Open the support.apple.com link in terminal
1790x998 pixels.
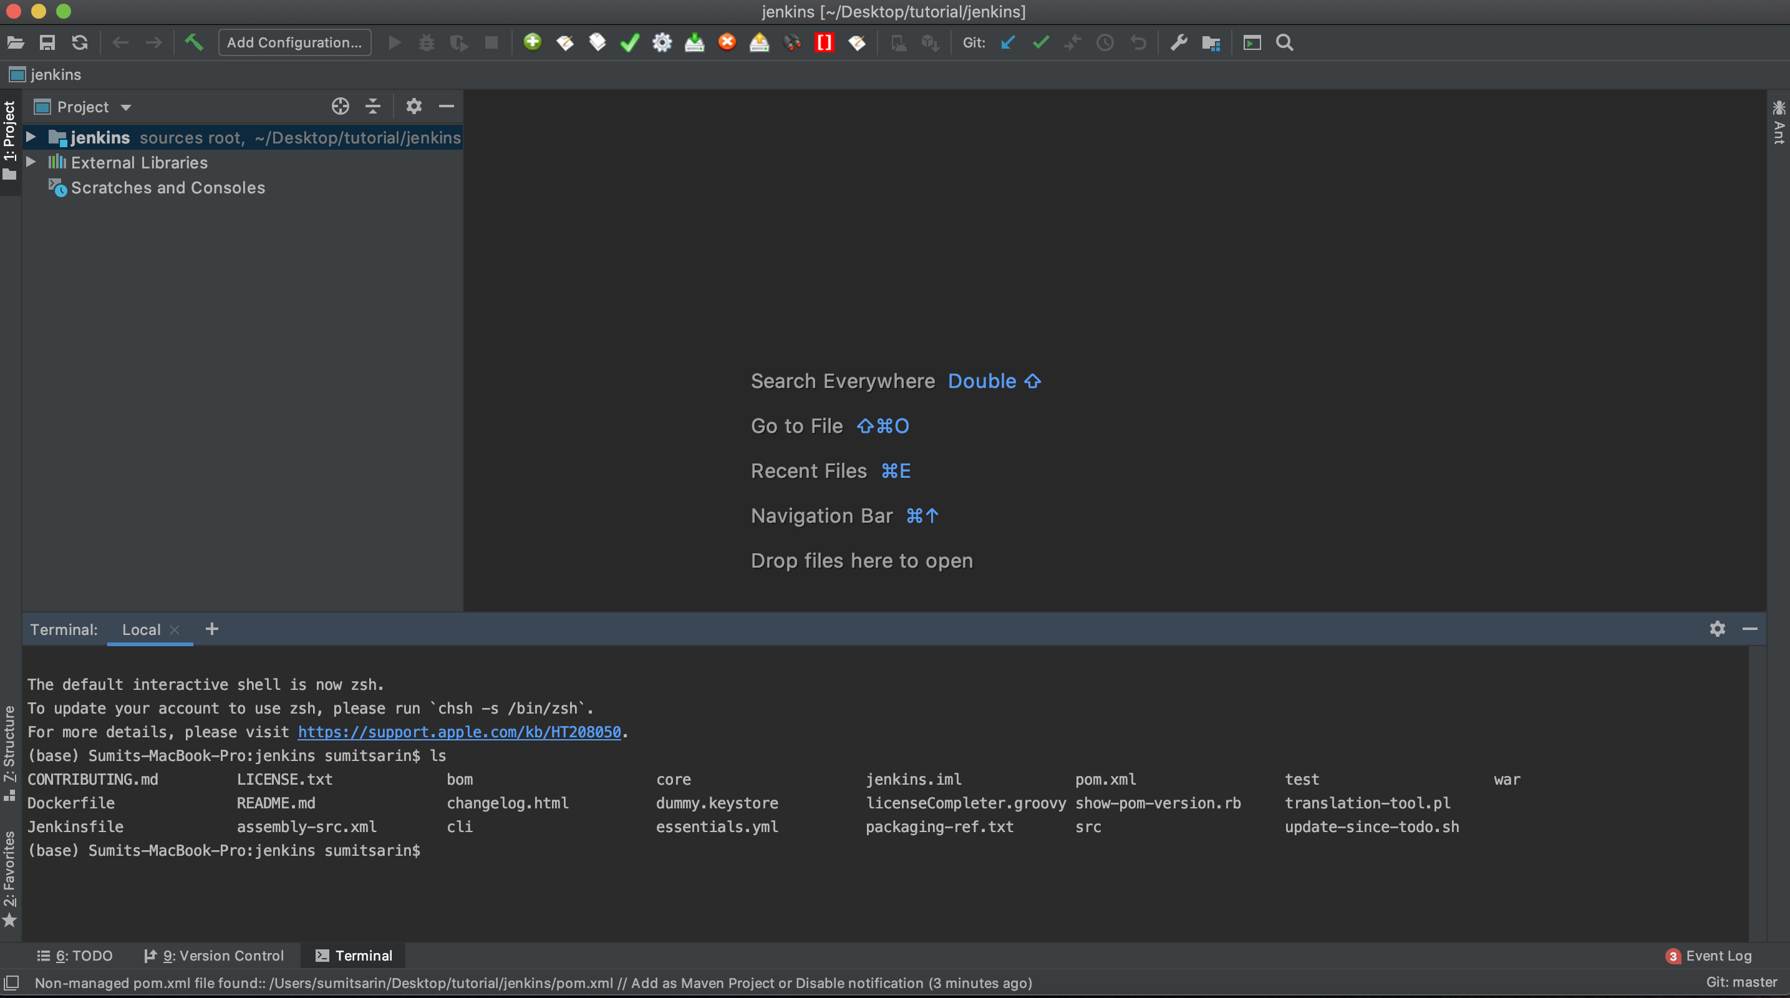pyautogui.click(x=458, y=732)
